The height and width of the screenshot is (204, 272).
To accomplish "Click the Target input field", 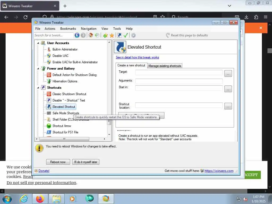I will [x=179, y=72].
